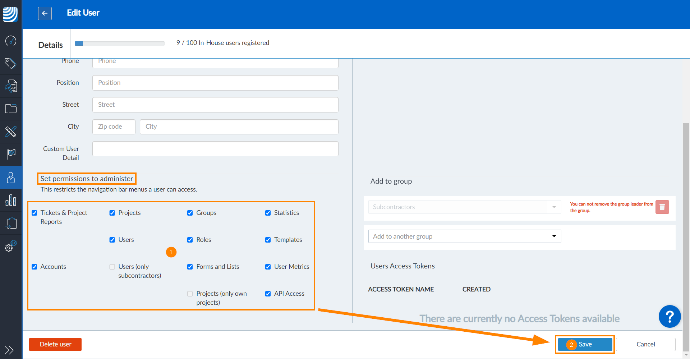Click the CREATED column header
This screenshot has width=690, height=359.
click(x=476, y=289)
